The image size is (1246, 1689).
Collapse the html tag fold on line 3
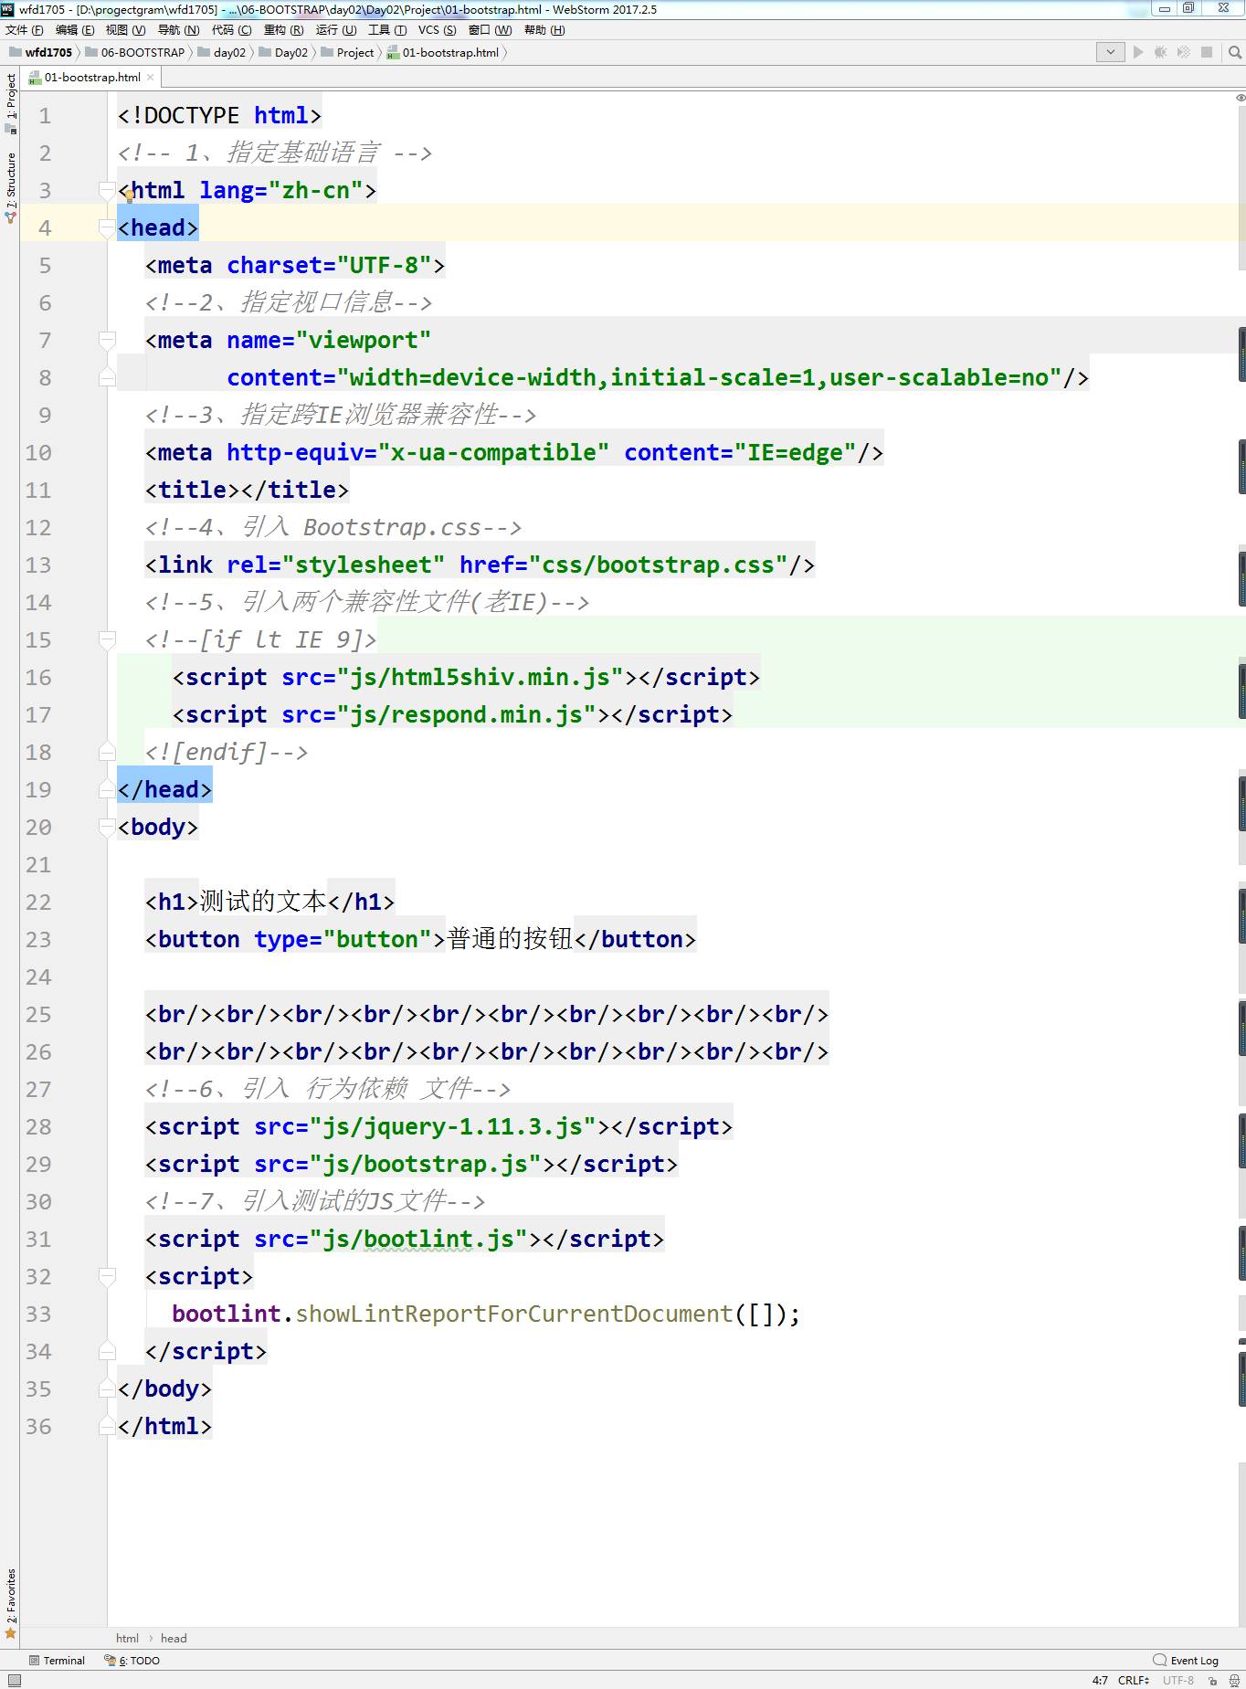(x=107, y=190)
